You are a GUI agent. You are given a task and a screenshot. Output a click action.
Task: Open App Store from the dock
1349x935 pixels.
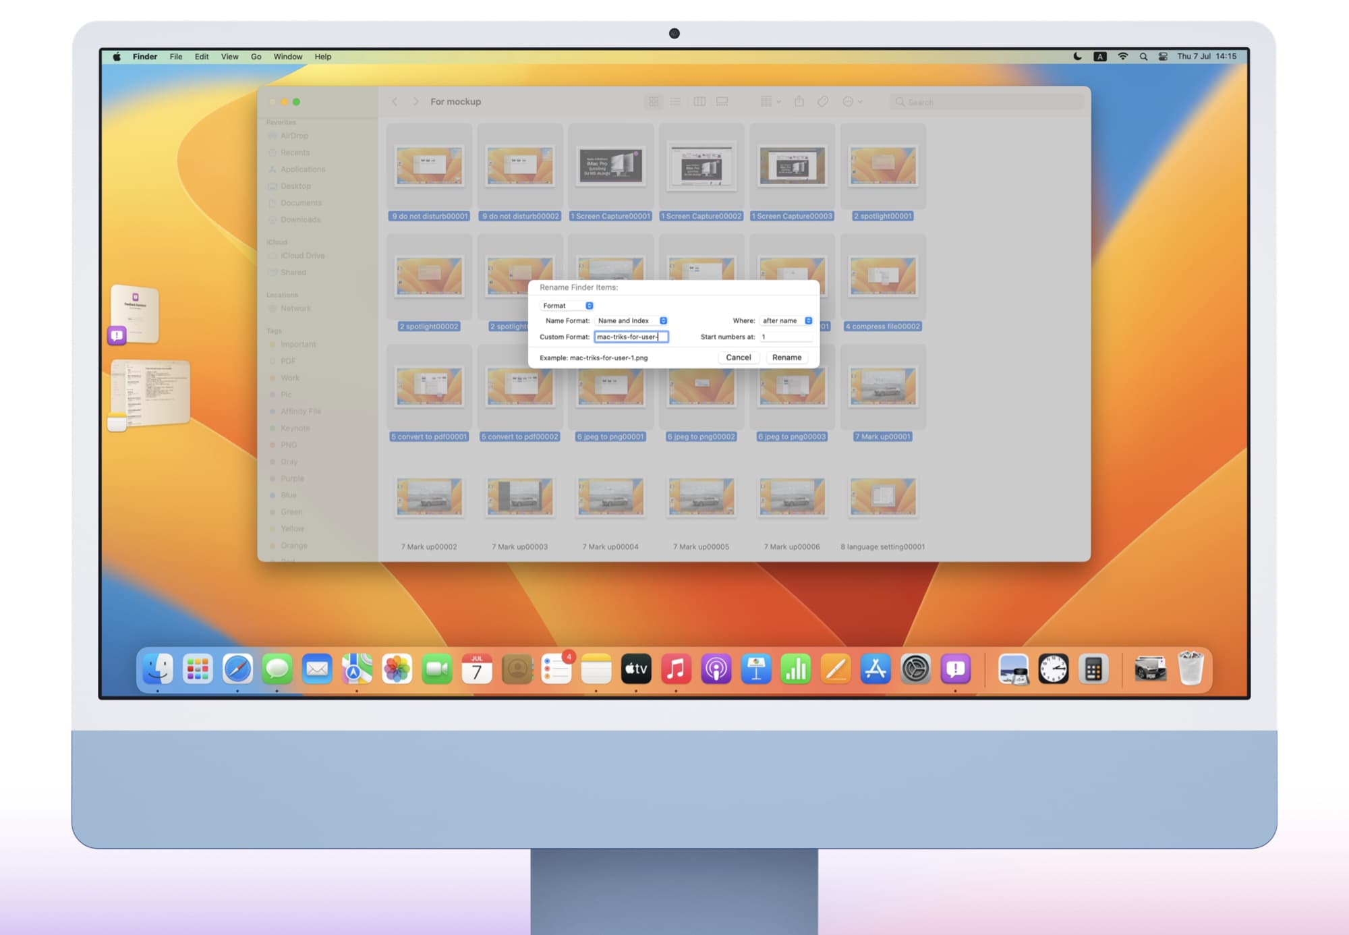[x=875, y=669]
